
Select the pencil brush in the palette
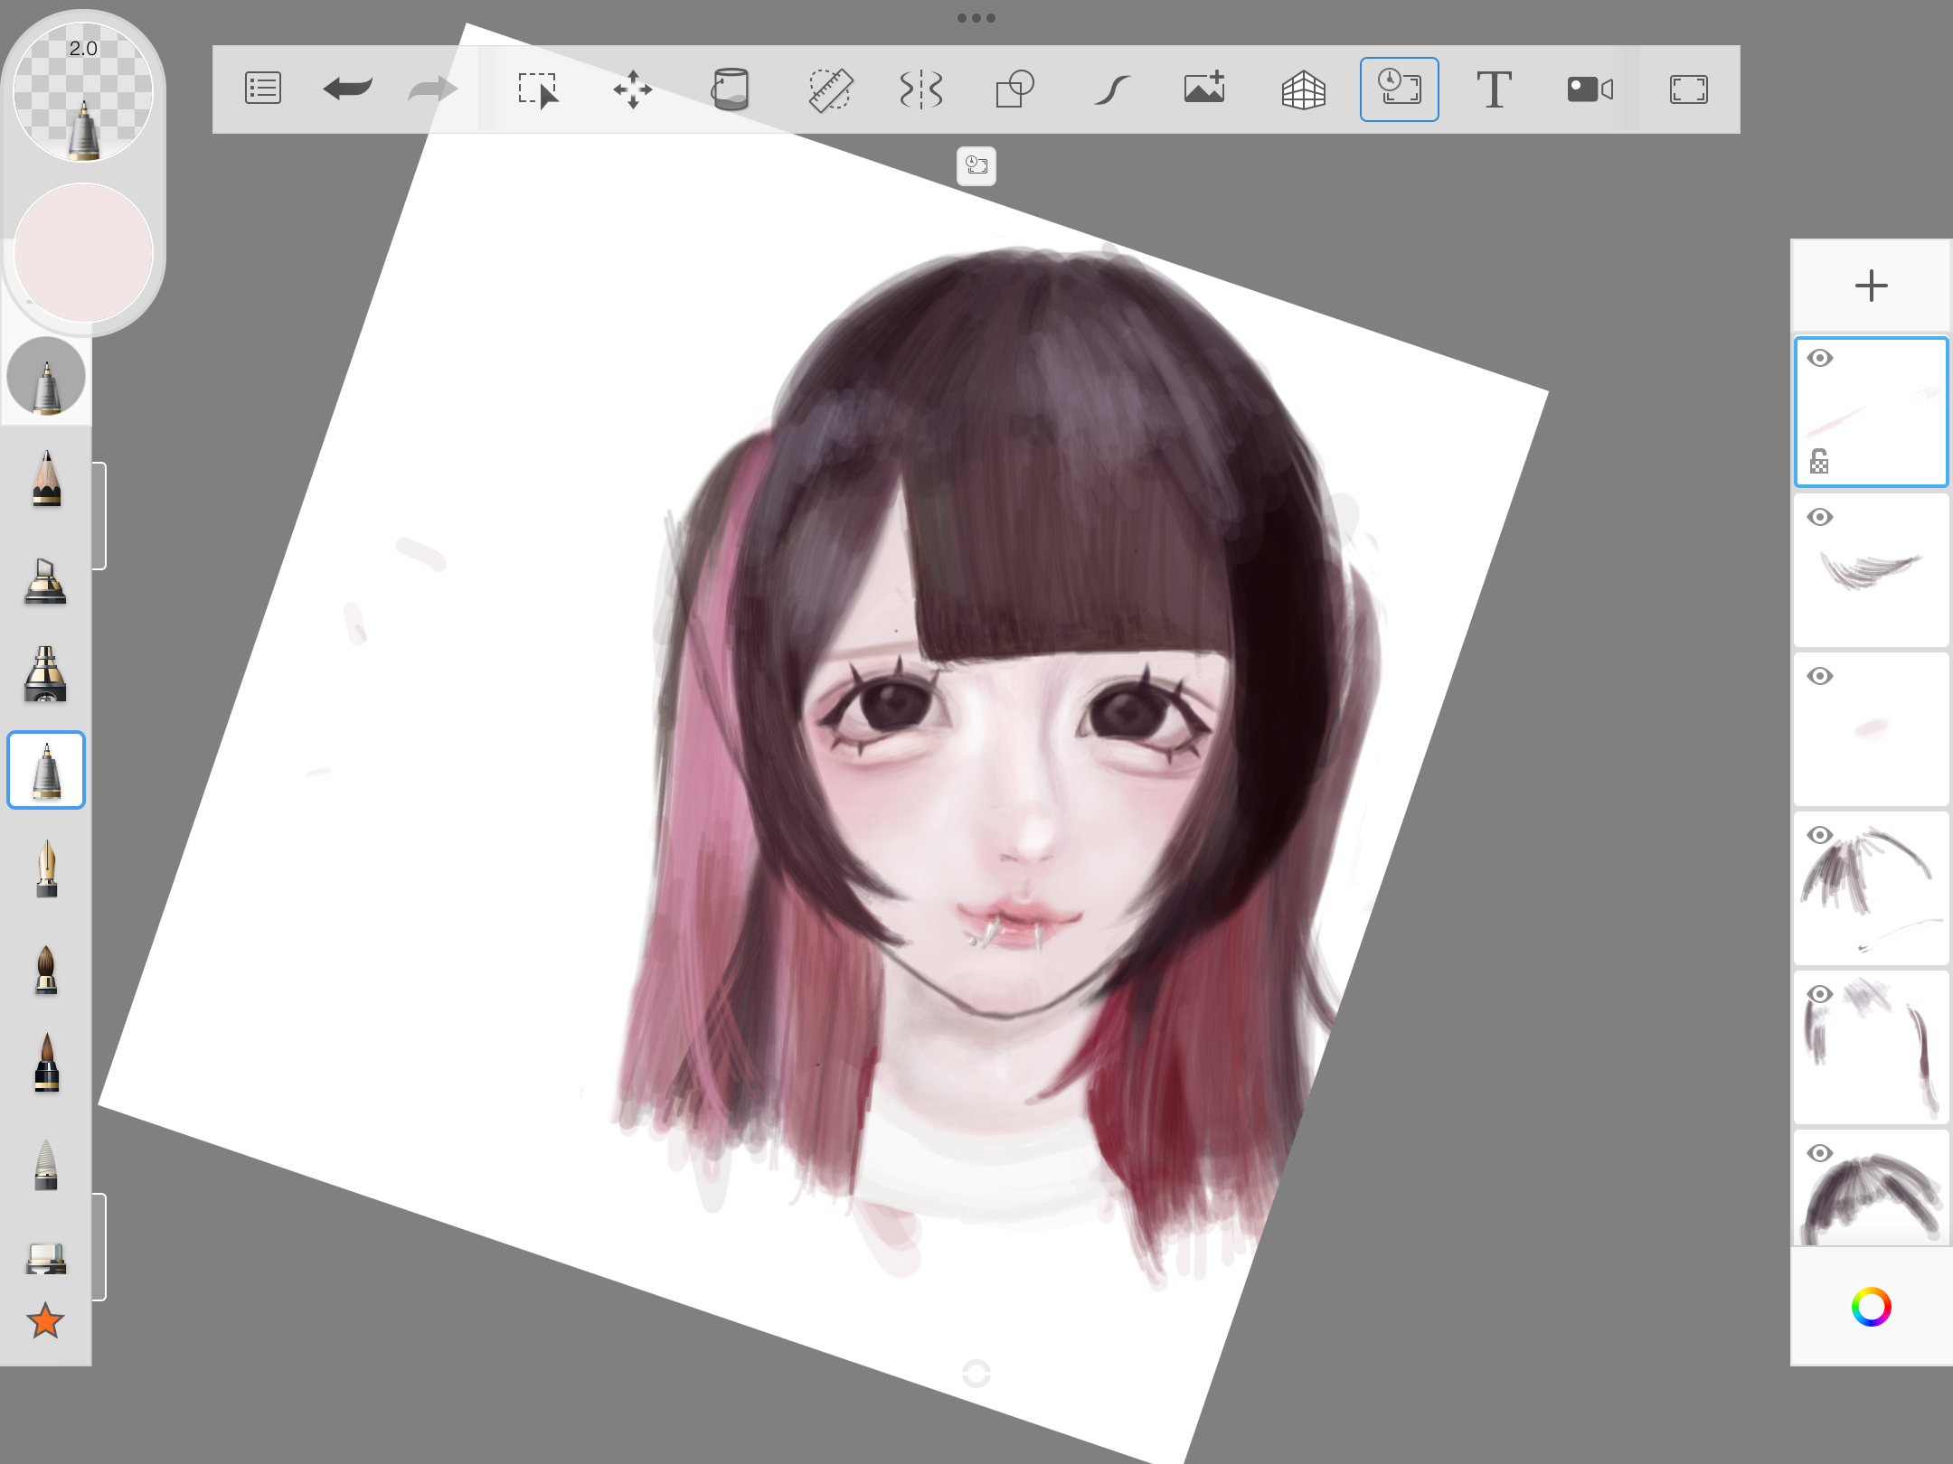pos(46,479)
